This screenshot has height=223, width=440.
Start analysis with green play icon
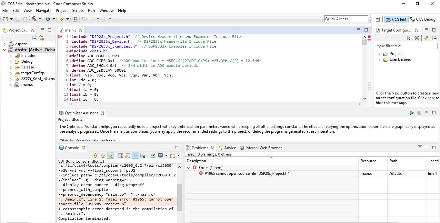[x=412, y=113]
